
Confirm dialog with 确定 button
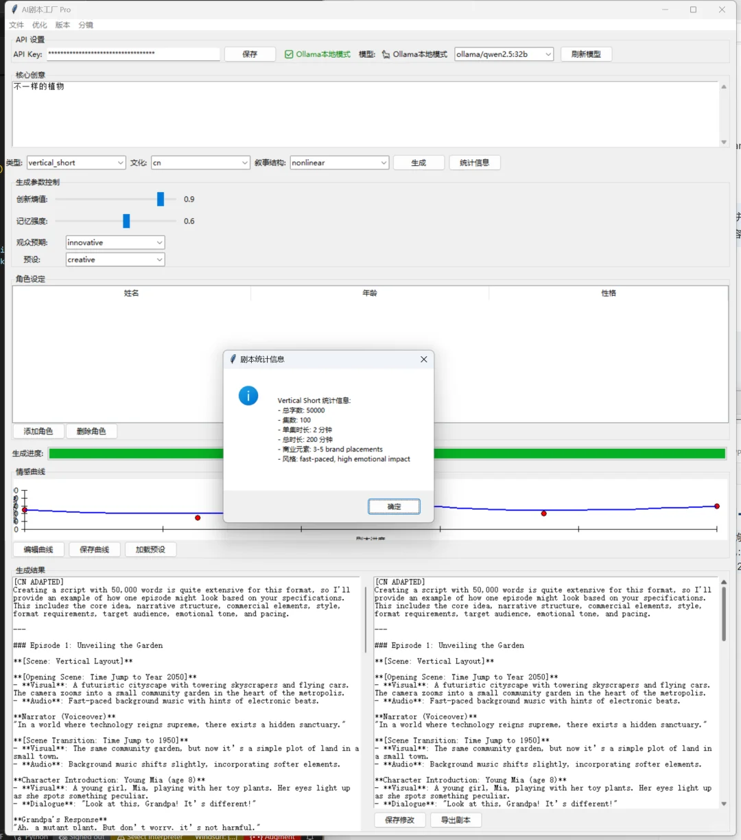point(394,506)
